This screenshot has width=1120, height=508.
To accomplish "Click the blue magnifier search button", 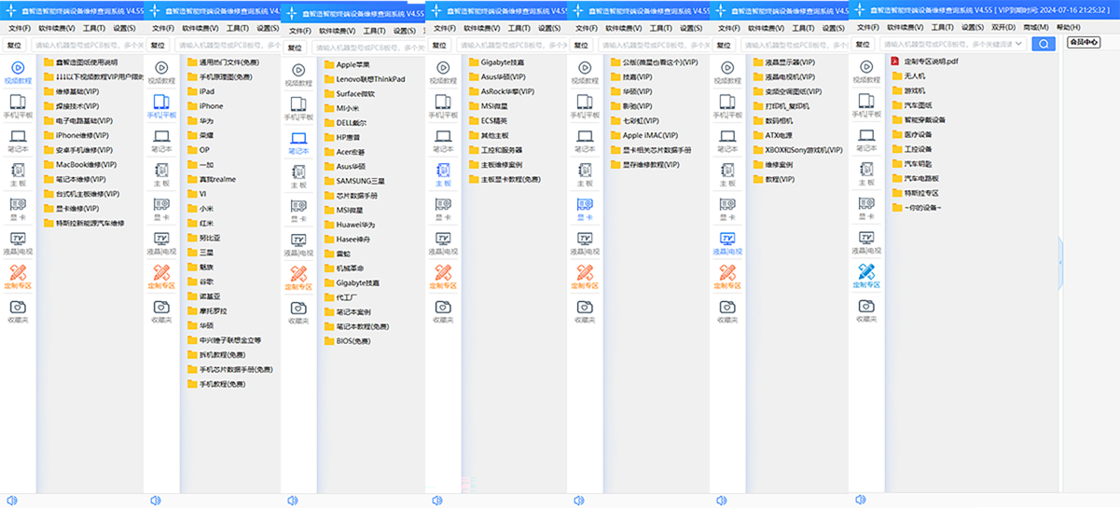I will (1044, 44).
